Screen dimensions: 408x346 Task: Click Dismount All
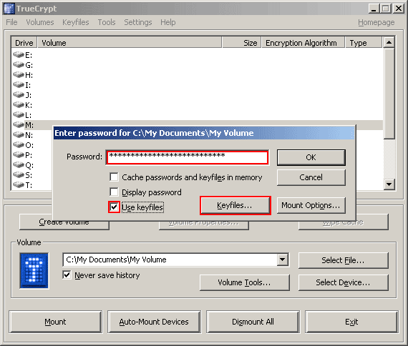pos(253,322)
